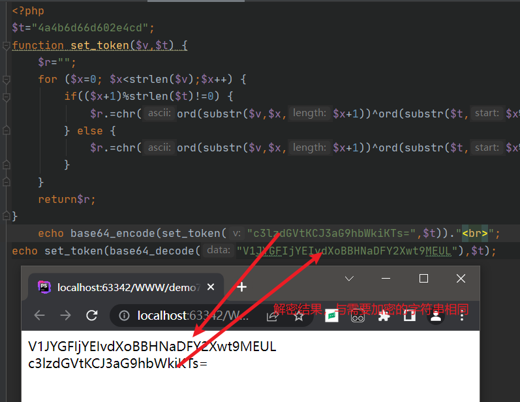
Task: Click the "return$r;" line
Action: (x=67, y=199)
